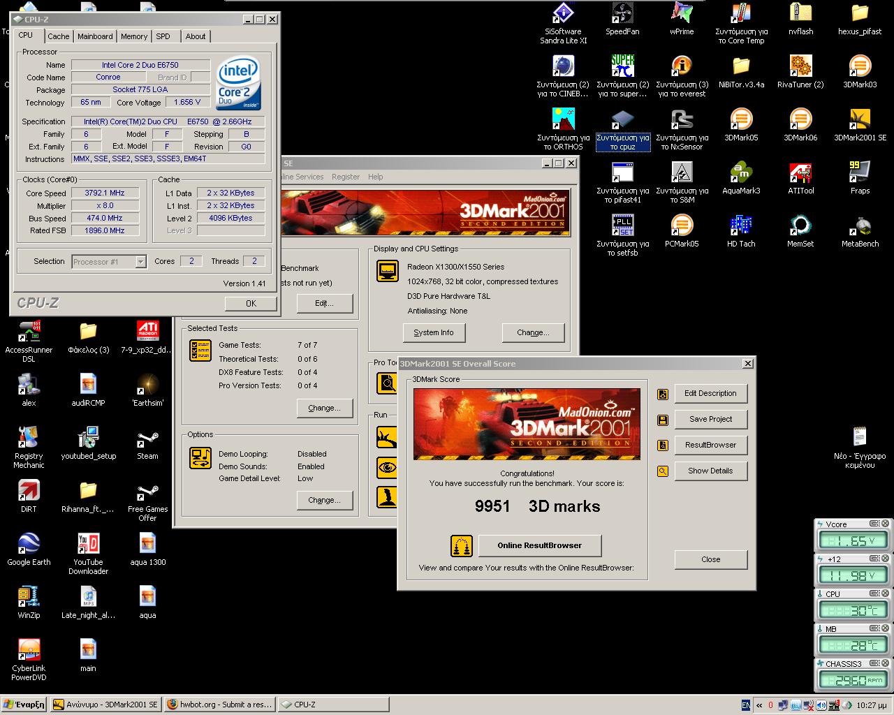Click the Vcore monitor gadget display
Screen dimensions: 894x715
(853, 540)
